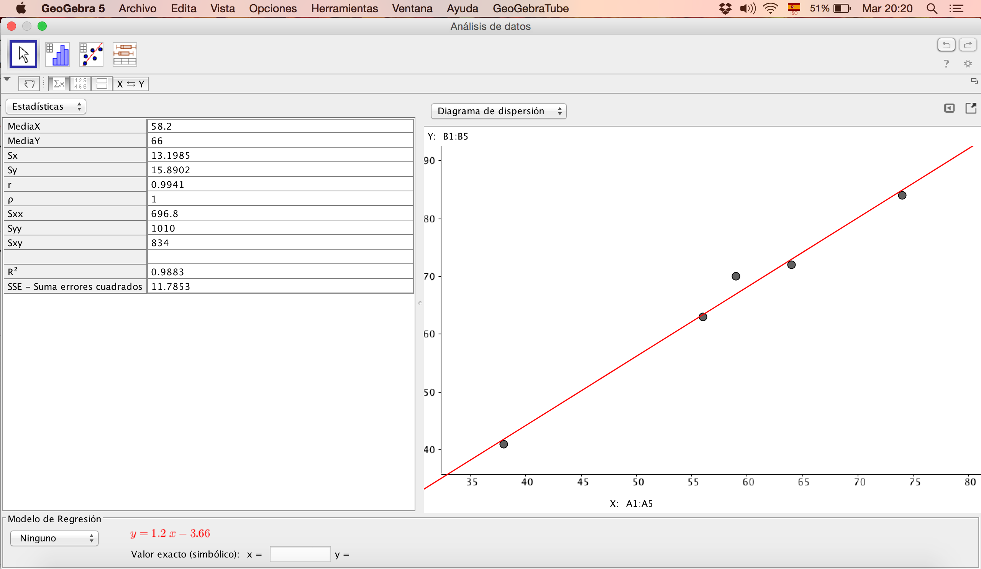Select Multiple Variable Analysis boxplot tool
This screenshot has height=569, width=981.
pyautogui.click(x=125, y=54)
